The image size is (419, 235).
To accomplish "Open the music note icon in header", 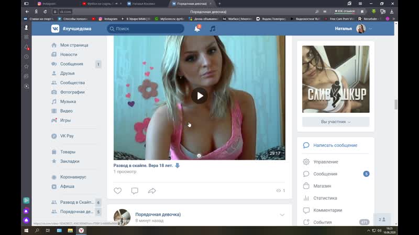I will click(212, 29).
